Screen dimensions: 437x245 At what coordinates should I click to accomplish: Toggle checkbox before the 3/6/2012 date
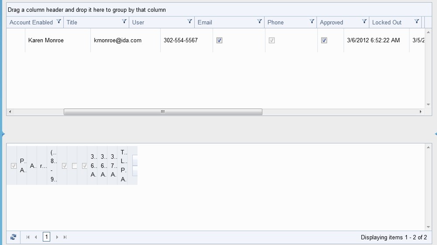[324, 41]
